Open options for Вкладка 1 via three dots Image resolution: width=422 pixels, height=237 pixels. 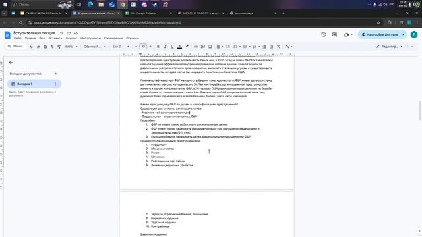[55, 84]
